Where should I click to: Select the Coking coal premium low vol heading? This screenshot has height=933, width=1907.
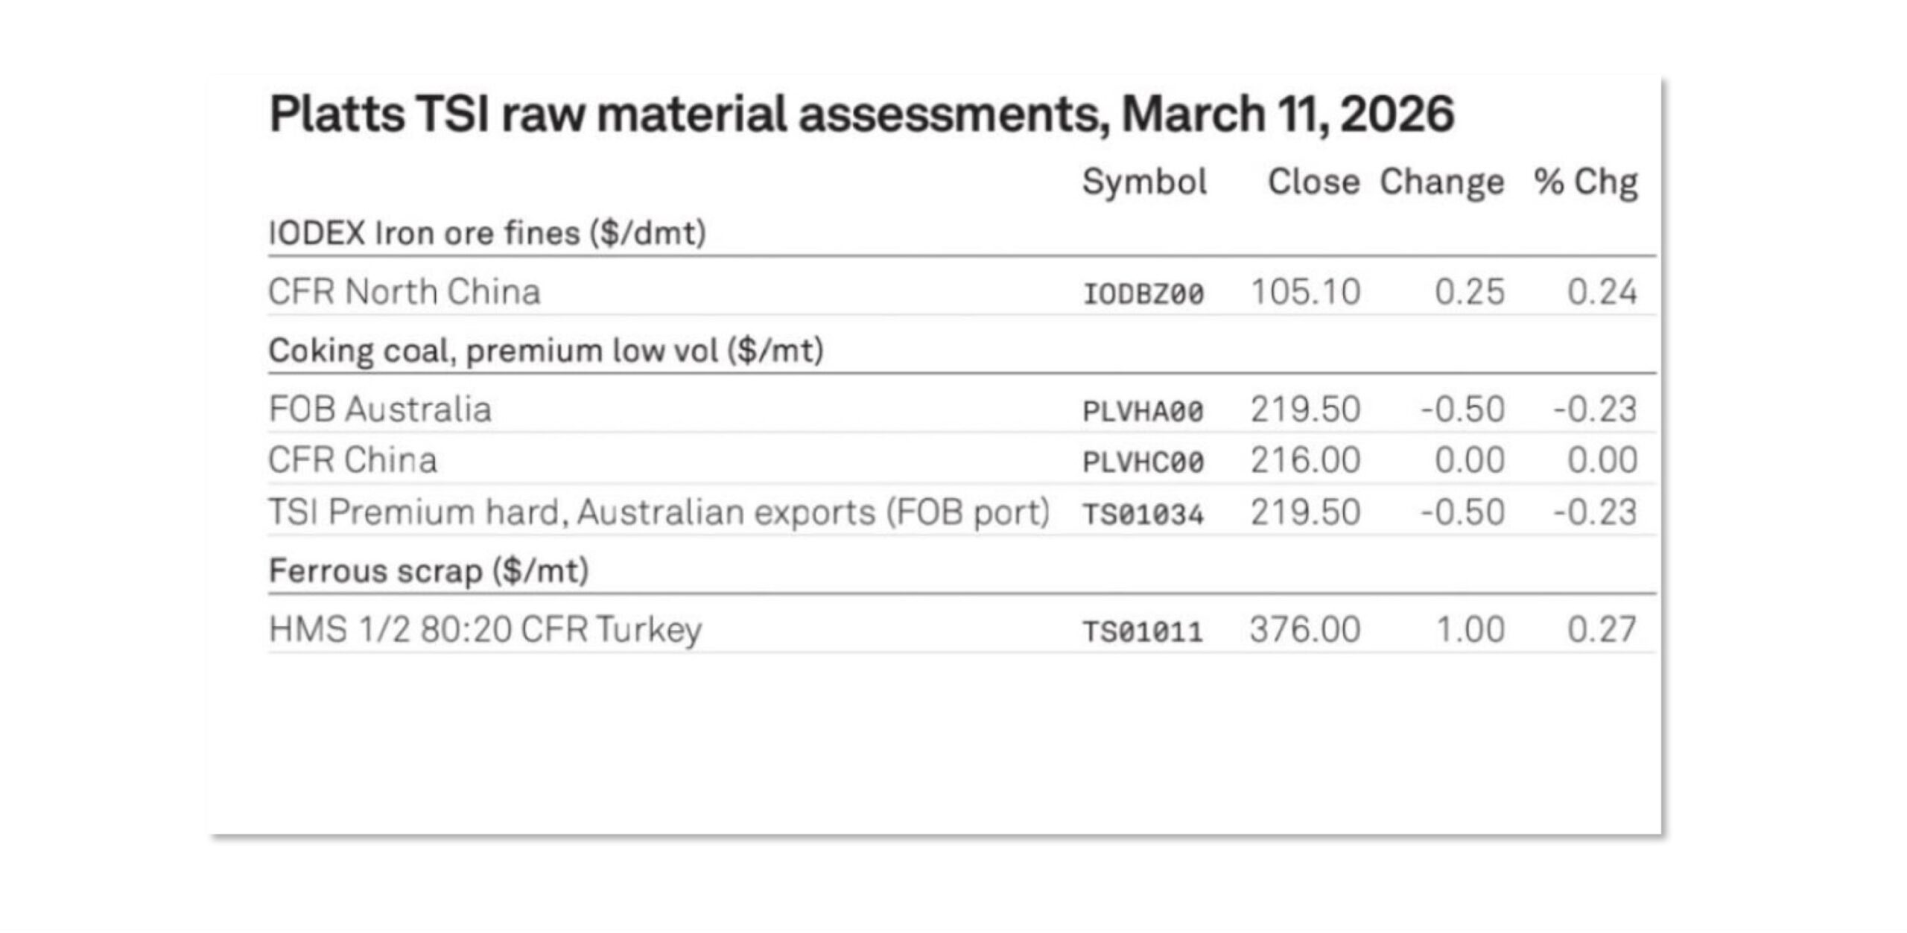(546, 350)
